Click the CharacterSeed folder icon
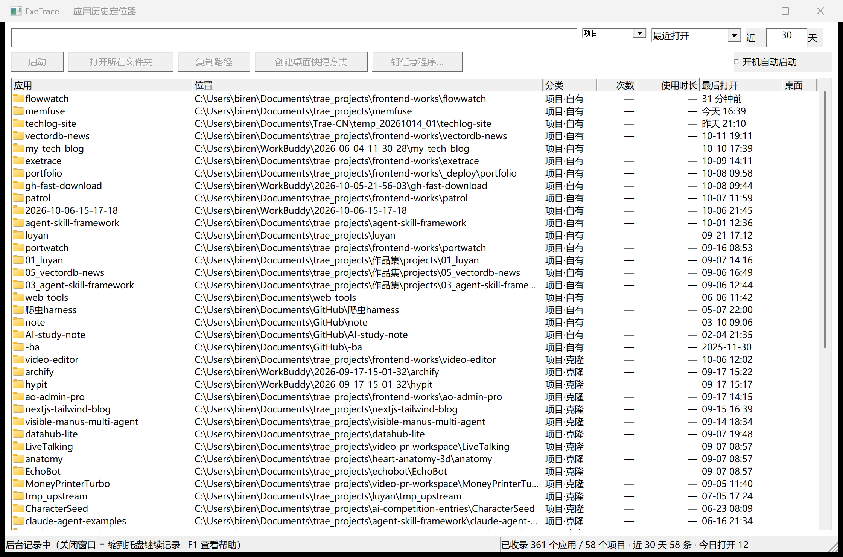Screen dimensions: 843x557 (x=18, y=508)
